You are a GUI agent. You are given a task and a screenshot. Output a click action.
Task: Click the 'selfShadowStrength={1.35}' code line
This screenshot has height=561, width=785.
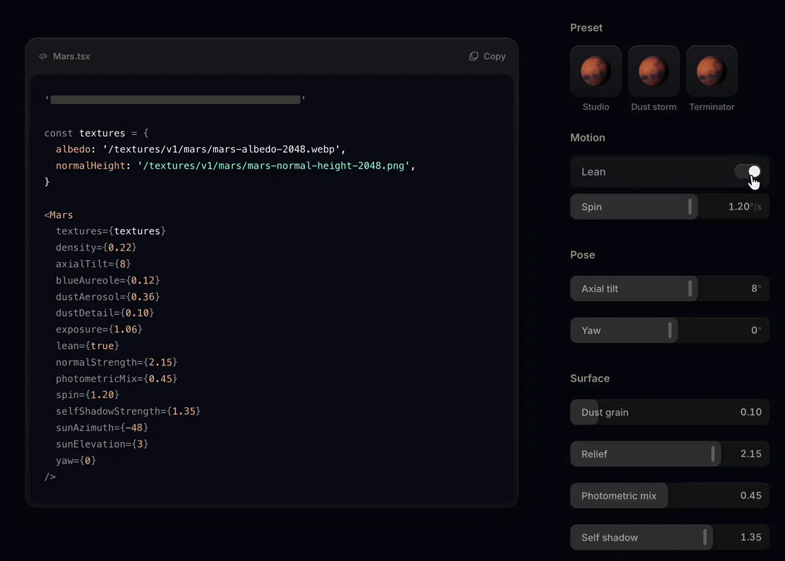pyautogui.click(x=128, y=411)
